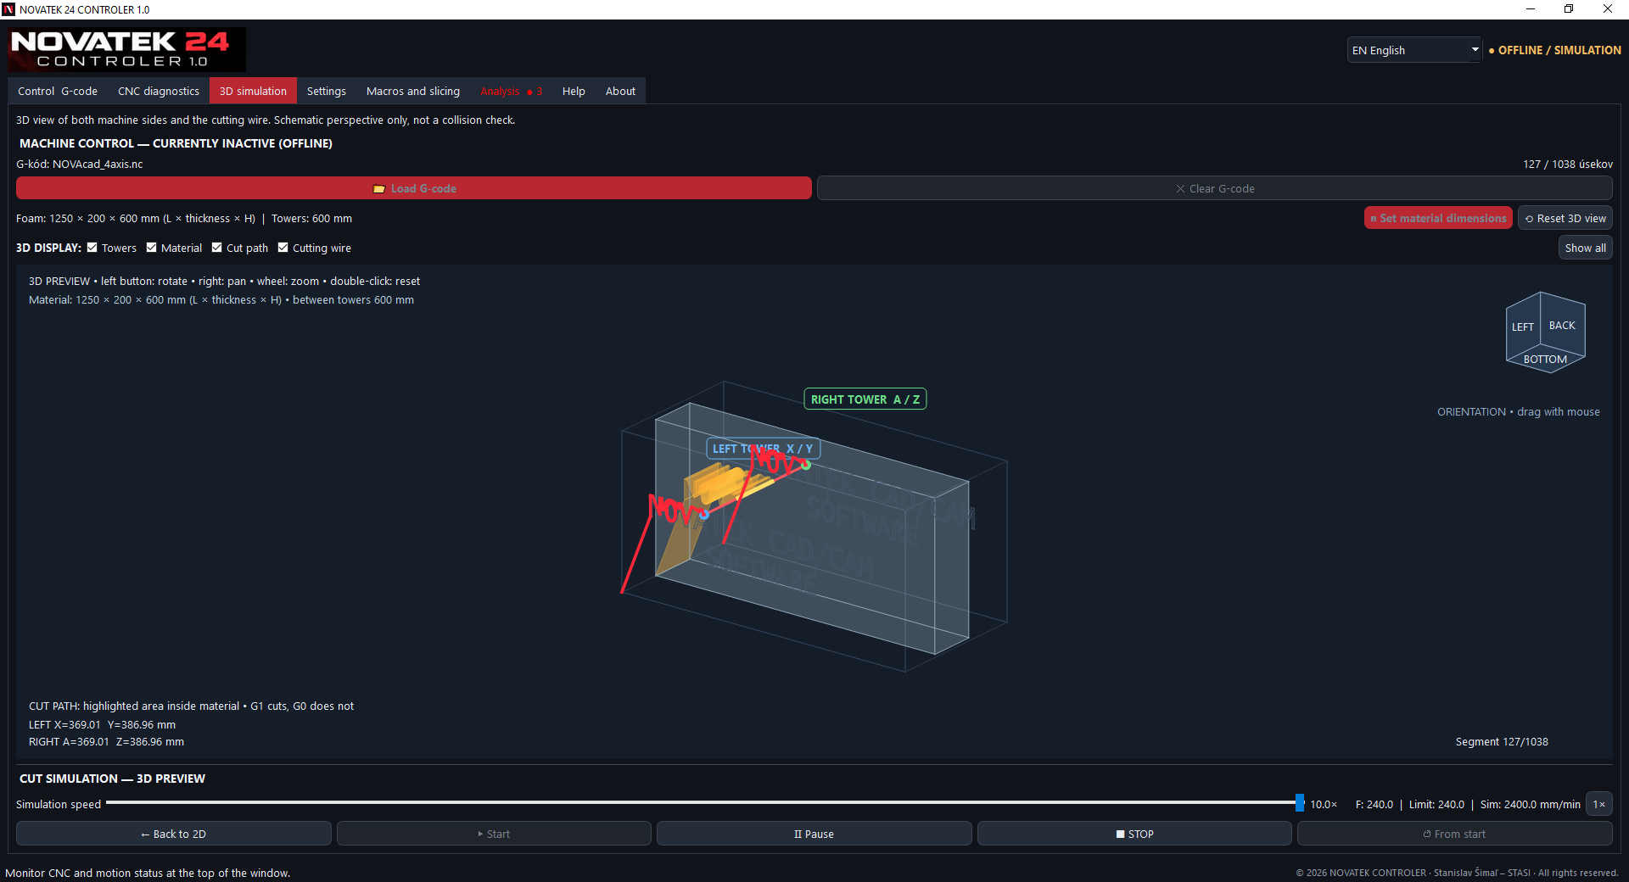Go to Macros and slicing tab

pos(413,91)
